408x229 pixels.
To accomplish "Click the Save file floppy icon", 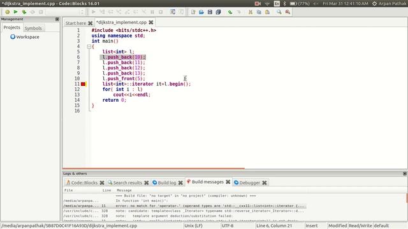I will (210, 12).
